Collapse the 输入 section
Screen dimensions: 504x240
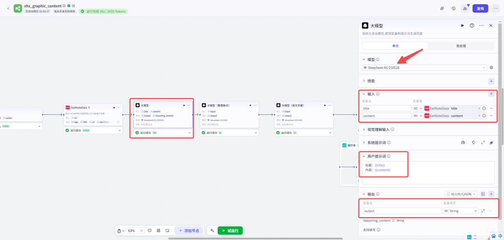(x=364, y=94)
